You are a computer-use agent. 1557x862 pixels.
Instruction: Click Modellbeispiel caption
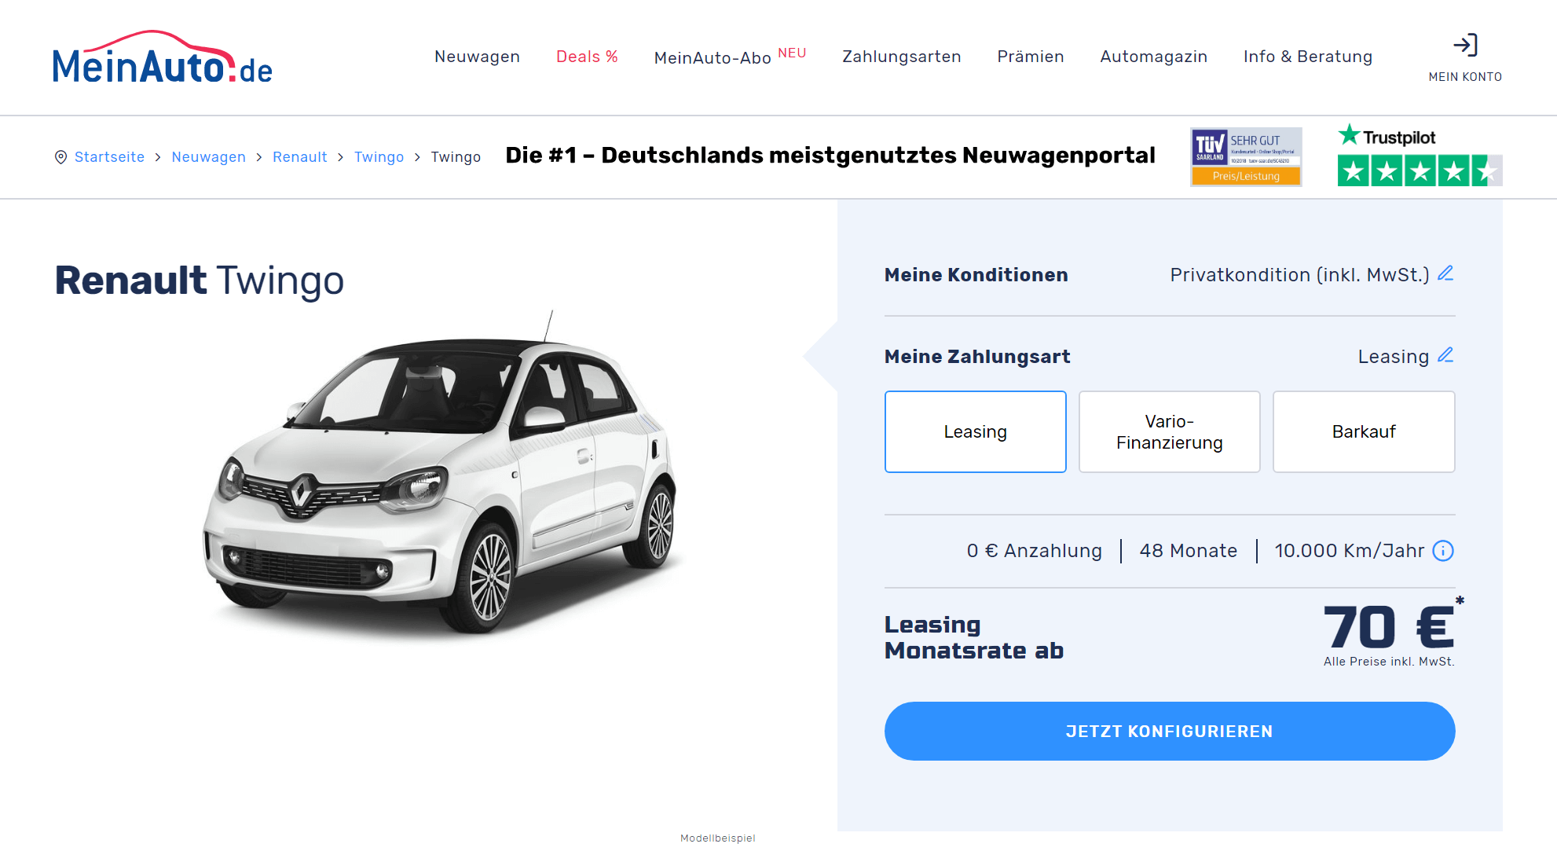tap(717, 838)
